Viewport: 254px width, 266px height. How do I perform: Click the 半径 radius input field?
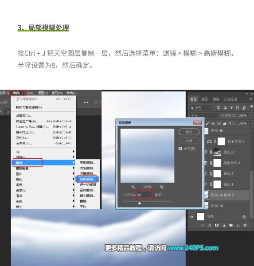click(x=145, y=195)
